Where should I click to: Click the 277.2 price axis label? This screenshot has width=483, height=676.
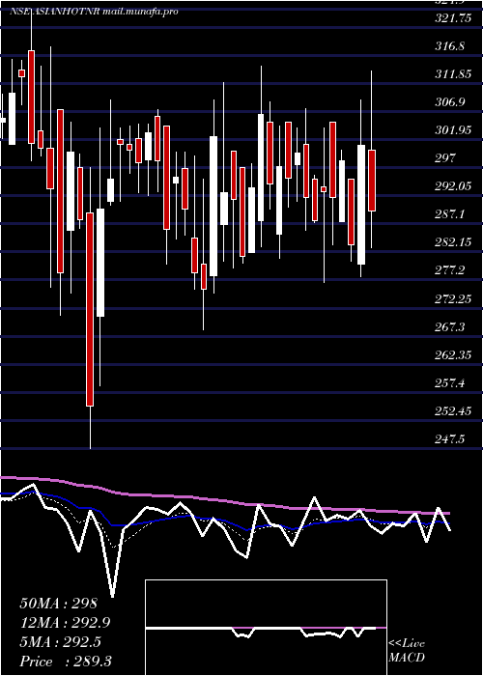450,270
